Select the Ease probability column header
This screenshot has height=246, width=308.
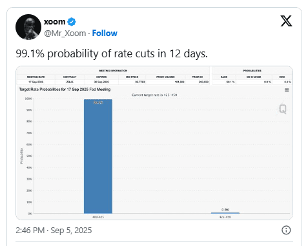coord(224,77)
